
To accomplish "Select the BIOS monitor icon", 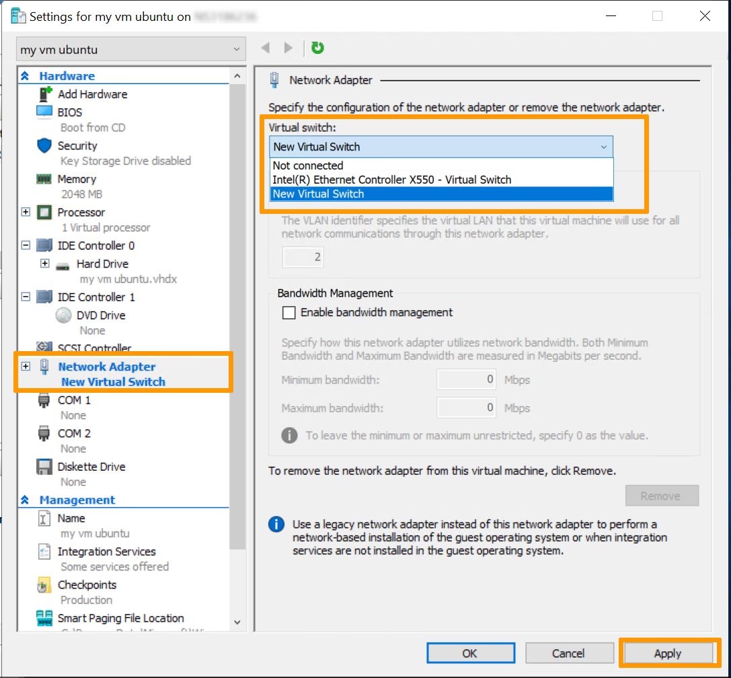I will pyautogui.click(x=44, y=112).
